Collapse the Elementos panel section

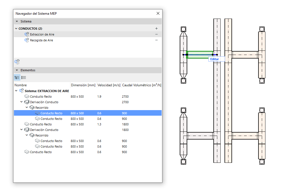pyautogui.click(x=17, y=70)
